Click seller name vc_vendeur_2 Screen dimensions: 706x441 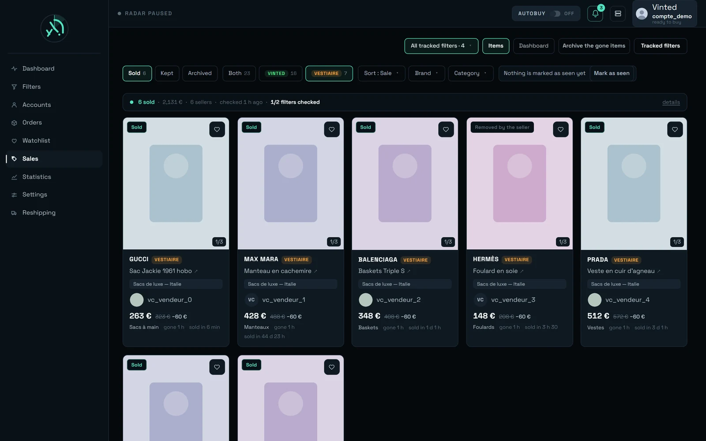point(398,300)
